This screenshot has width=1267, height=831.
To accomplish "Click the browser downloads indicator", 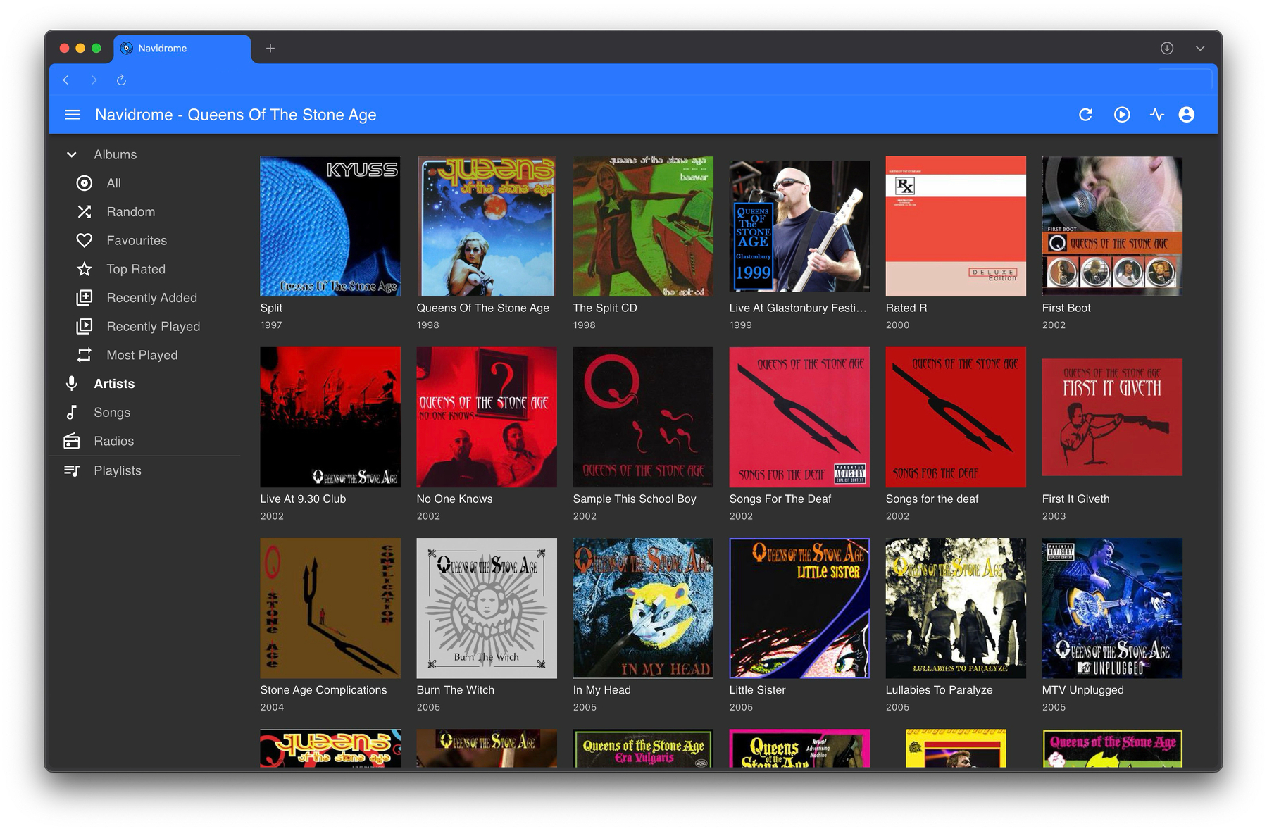I will (x=1166, y=48).
